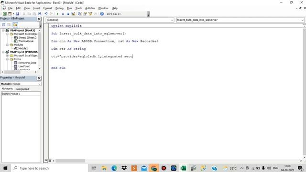Open the Window menu

tap(103, 8)
